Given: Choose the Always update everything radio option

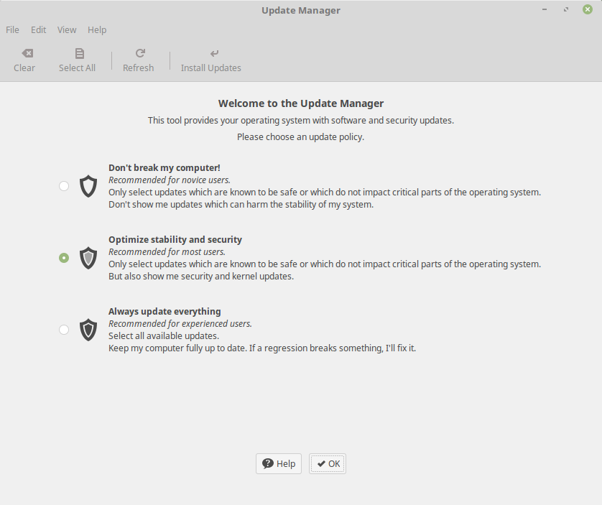Looking at the screenshot, I should coord(64,330).
